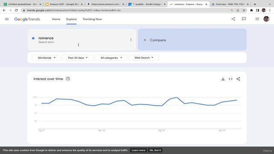Screen dimensions: 274x154
Task: Open the Trending Now tab
Action: pyautogui.click(x=92, y=19)
